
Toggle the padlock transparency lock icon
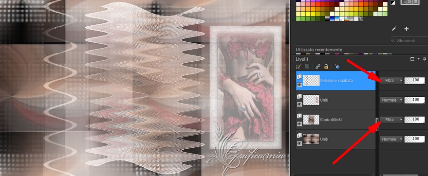326,67
